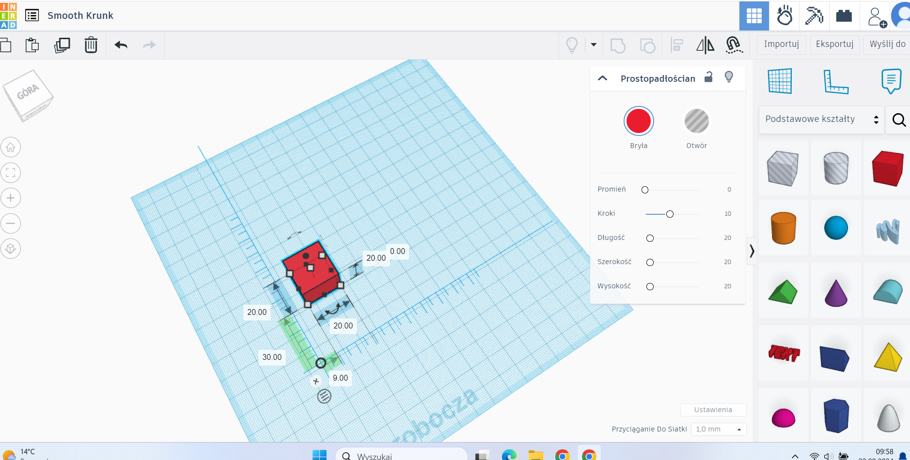Viewport: 910px width, 460px height.
Task: Pick the magenta half sphere shape
Action: pos(783,418)
